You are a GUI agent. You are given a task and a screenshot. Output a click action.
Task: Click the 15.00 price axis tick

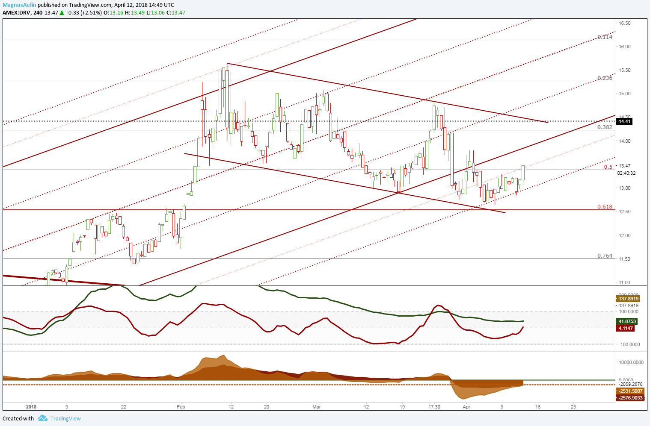(625, 94)
